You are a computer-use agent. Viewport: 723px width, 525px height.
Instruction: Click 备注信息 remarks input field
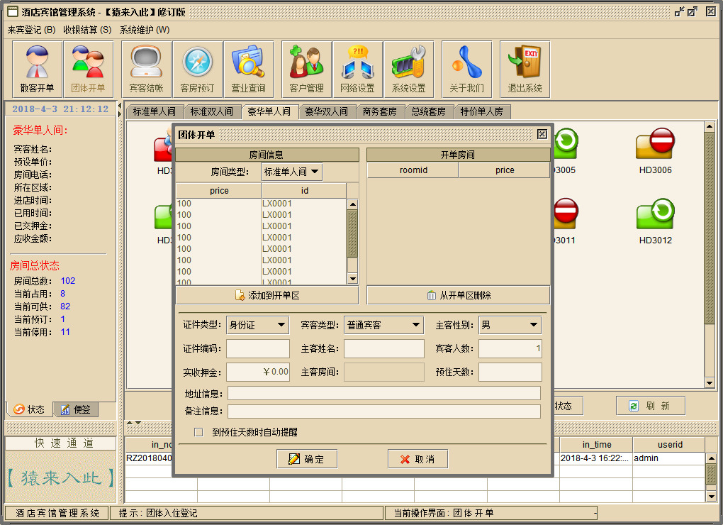pos(384,411)
